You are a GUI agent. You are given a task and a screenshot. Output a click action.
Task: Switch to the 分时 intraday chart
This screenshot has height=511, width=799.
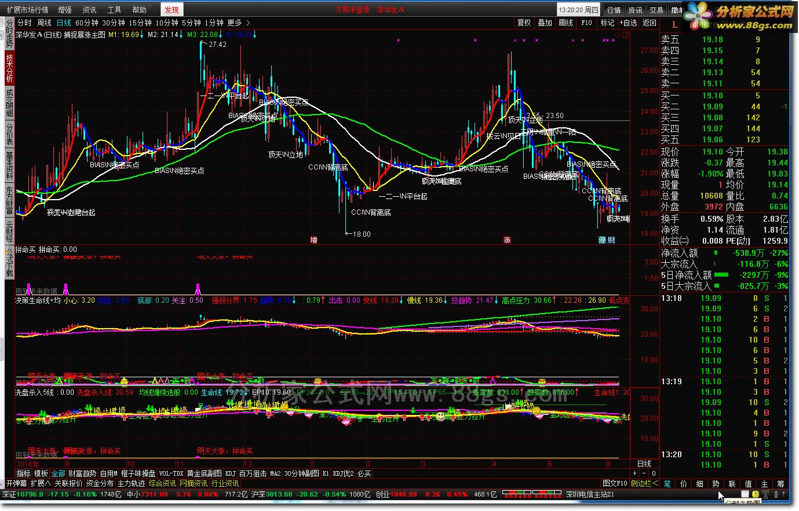click(24, 23)
